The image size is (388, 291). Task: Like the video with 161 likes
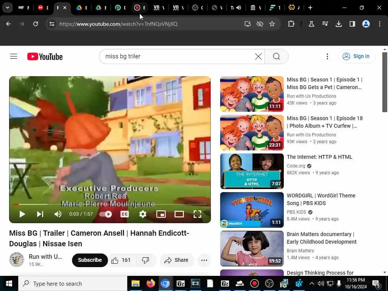[121, 260]
